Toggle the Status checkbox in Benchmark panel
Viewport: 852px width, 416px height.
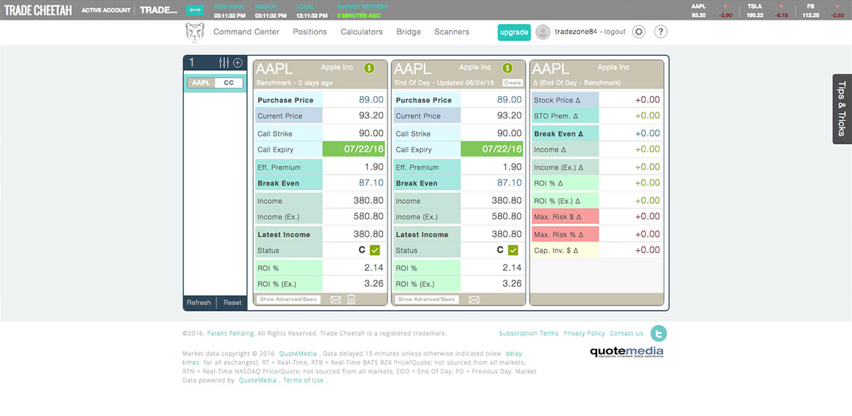click(375, 251)
